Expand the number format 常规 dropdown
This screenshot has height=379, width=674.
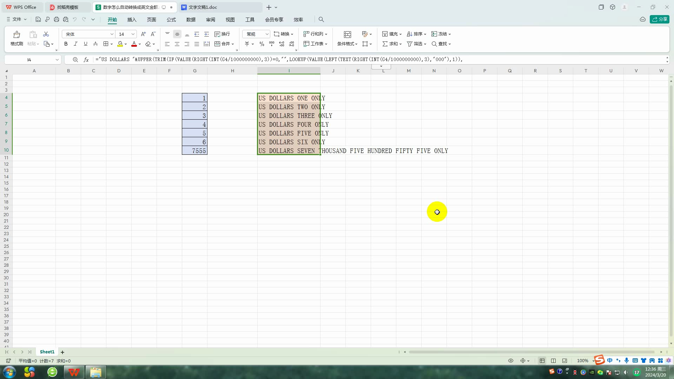(x=267, y=34)
